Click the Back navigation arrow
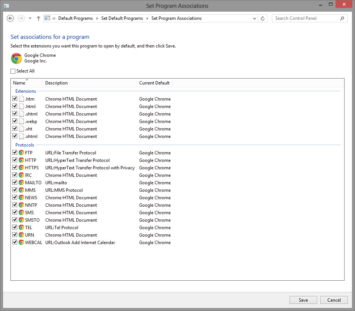This screenshot has height=311, width=355. [10, 18]
